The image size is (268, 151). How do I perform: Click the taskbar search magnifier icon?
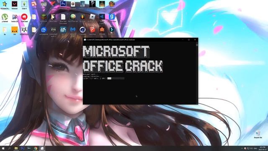pos(9,148)
